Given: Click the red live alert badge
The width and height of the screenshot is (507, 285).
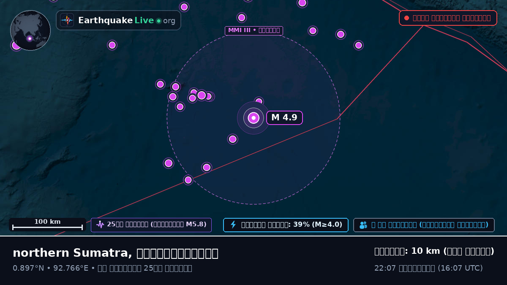Looking at the screenshot, I should tap(448, 18).
